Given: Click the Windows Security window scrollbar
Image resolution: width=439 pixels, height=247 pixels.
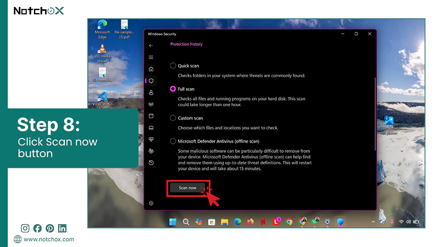Looking at the screenshot, I should (x=375, y=114).
